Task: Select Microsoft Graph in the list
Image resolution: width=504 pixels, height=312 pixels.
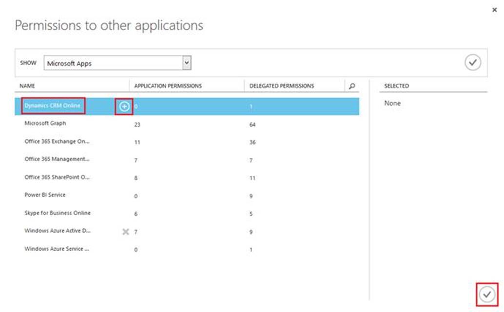Action: pyautogui.click(x=45, y=123)
